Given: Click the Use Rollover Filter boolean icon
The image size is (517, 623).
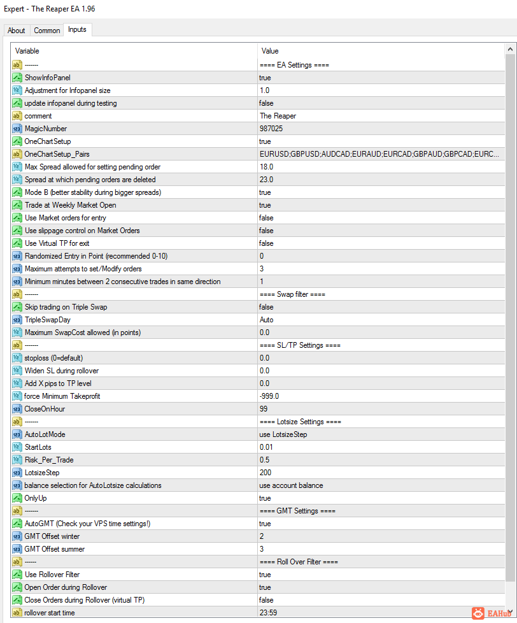Looking at the screenshot, I should (17, 574).
